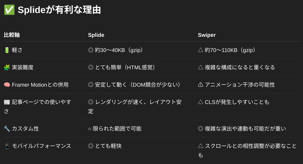Click the wrench icon beside カスタム性

tap(7, 129)
